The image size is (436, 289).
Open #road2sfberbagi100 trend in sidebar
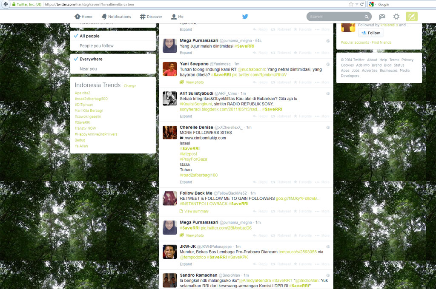pos(91,99)
